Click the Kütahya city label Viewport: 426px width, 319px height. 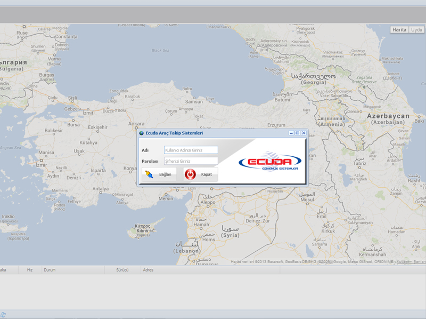coord(88,142)
